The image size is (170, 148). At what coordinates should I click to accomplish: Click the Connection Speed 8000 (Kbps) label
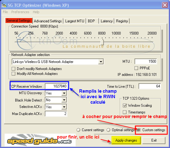pos(35,26)
